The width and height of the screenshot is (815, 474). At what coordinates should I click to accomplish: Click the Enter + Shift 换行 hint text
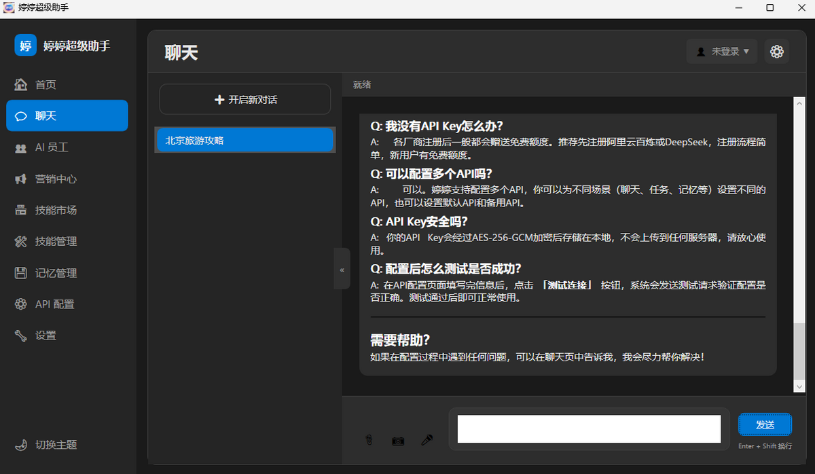point(765,446)
